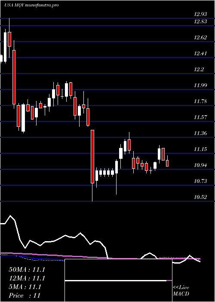Click the <<Live MACD label
Image resolution: width=215 pixels, height=302 pixels.
(181, 291)
